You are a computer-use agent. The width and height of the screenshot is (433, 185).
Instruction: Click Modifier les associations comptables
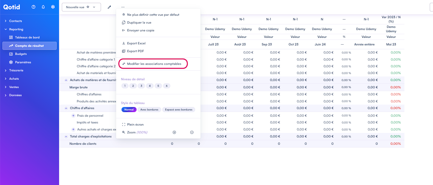tap(154, 64)
